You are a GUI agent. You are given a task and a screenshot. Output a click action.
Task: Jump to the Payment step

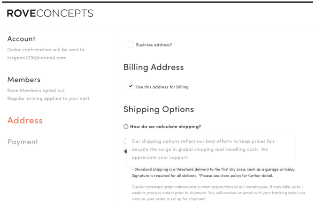click(x=23, y=142)
